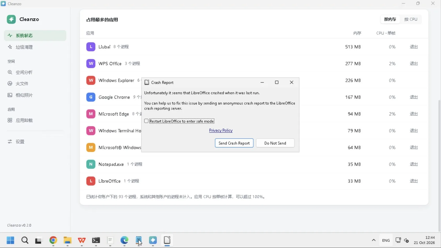Quit Notepad.exe with its 退出 button
441x248 pixels.
414,164
